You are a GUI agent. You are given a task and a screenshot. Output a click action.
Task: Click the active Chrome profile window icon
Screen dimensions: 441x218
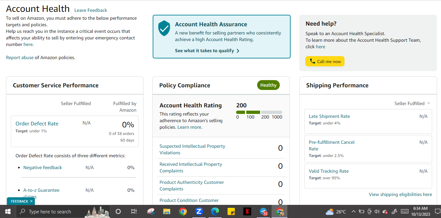[279, 211]
